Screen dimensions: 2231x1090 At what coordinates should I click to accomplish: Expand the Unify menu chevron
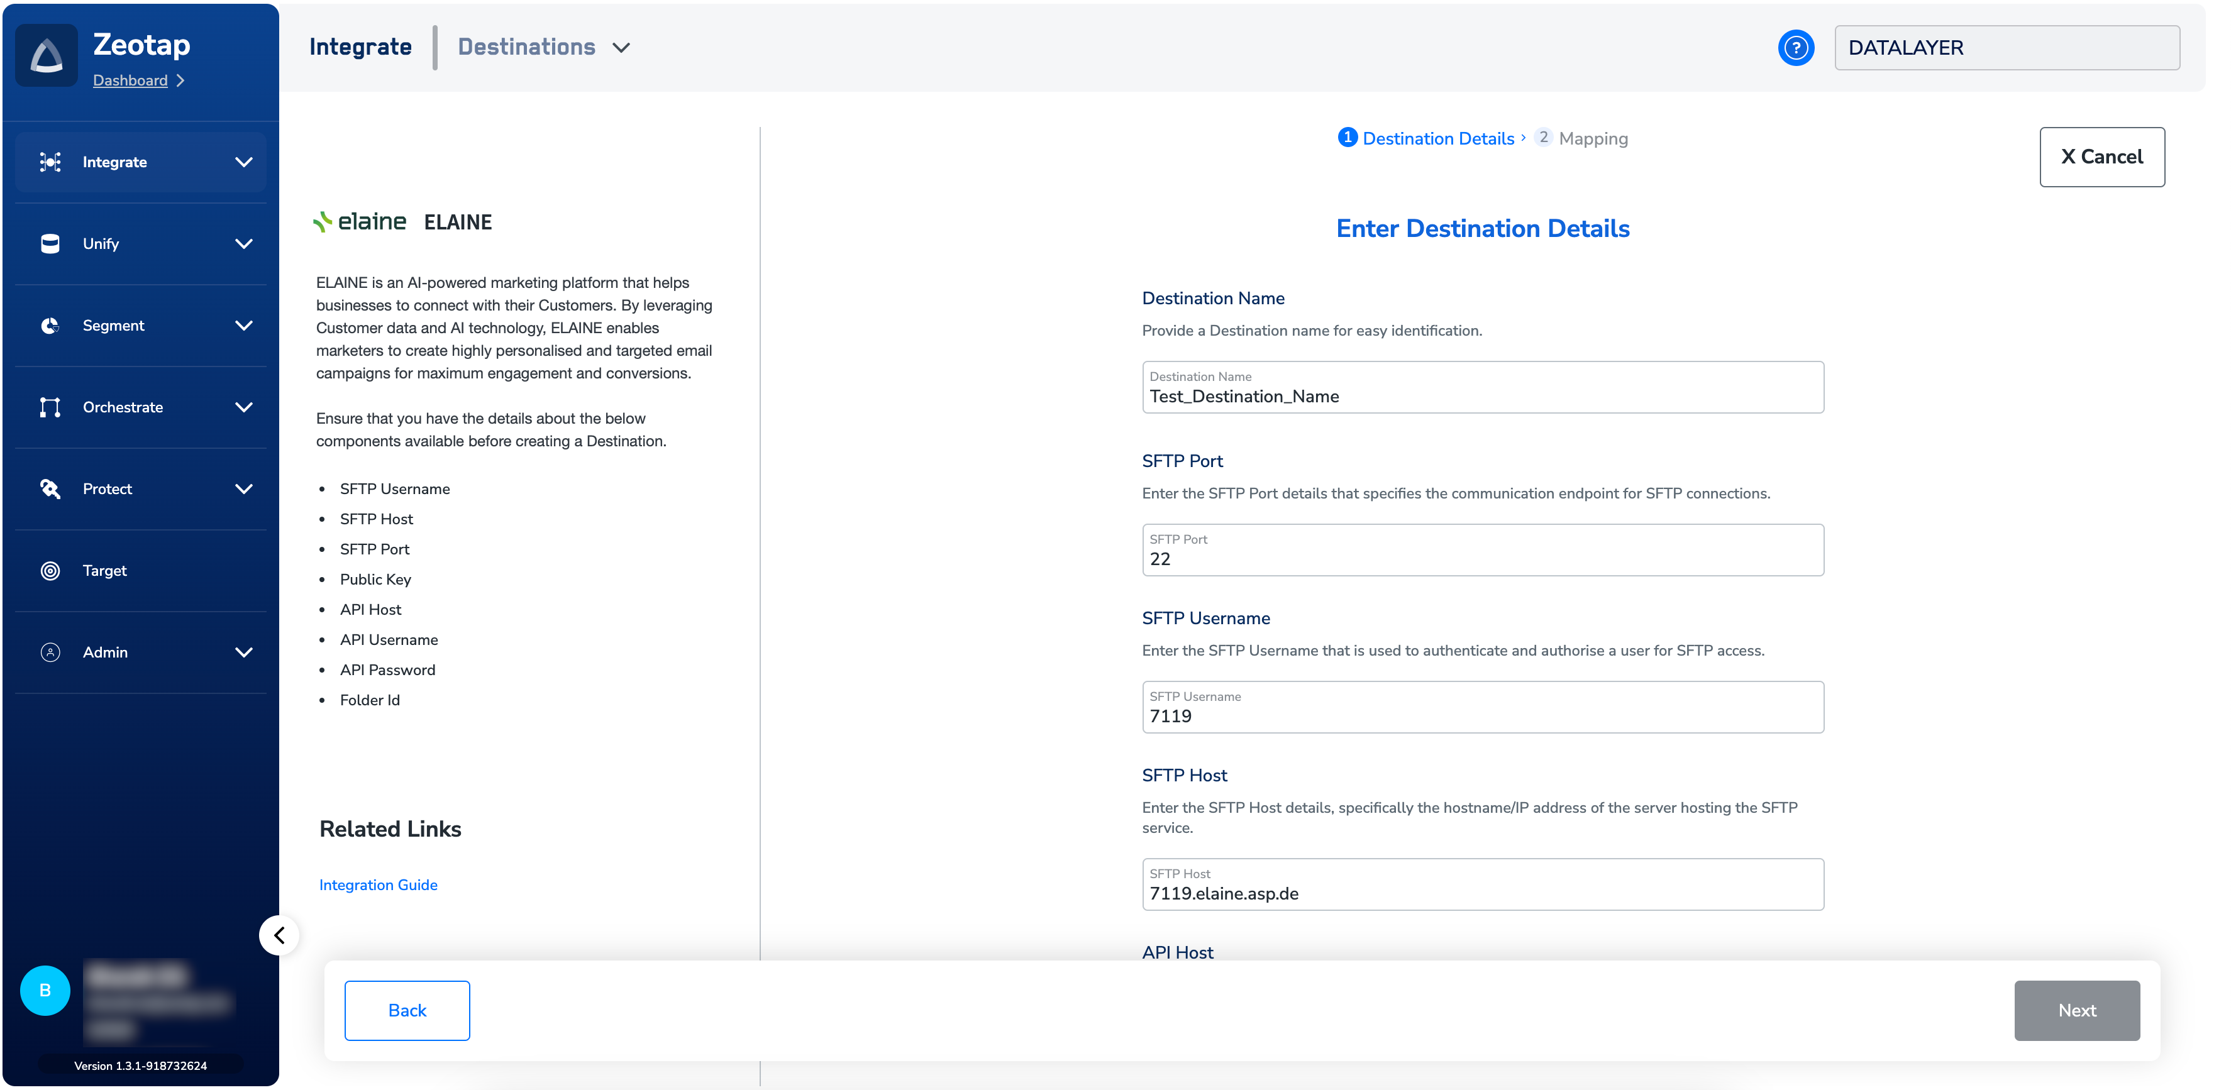click(x=244, y=244)
